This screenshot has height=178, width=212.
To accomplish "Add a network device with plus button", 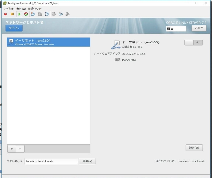I will pyautogui.click(x=12, y=149).
